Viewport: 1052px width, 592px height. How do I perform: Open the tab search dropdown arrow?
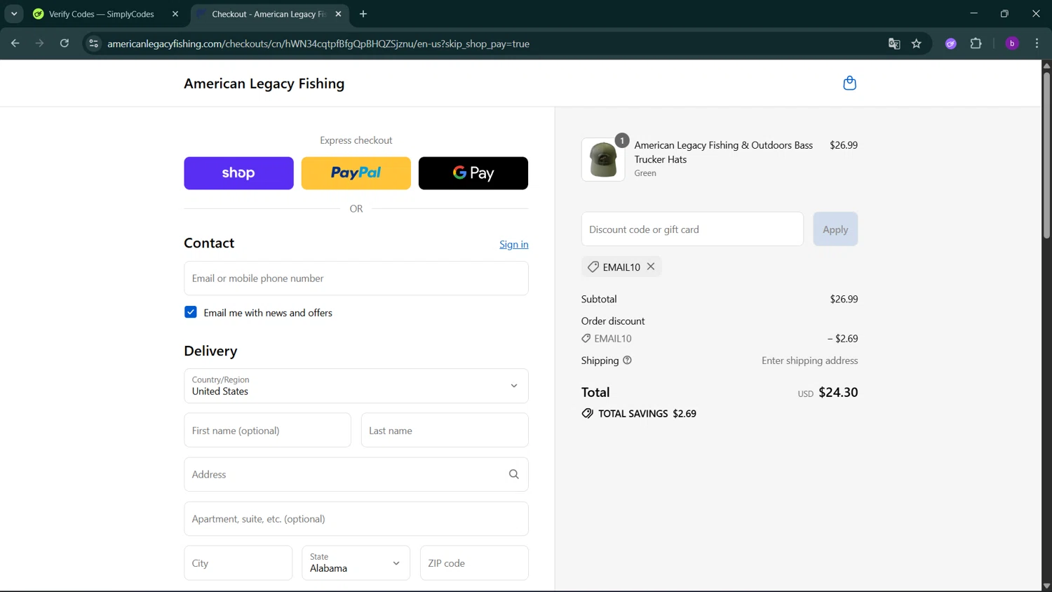(14, 14)
